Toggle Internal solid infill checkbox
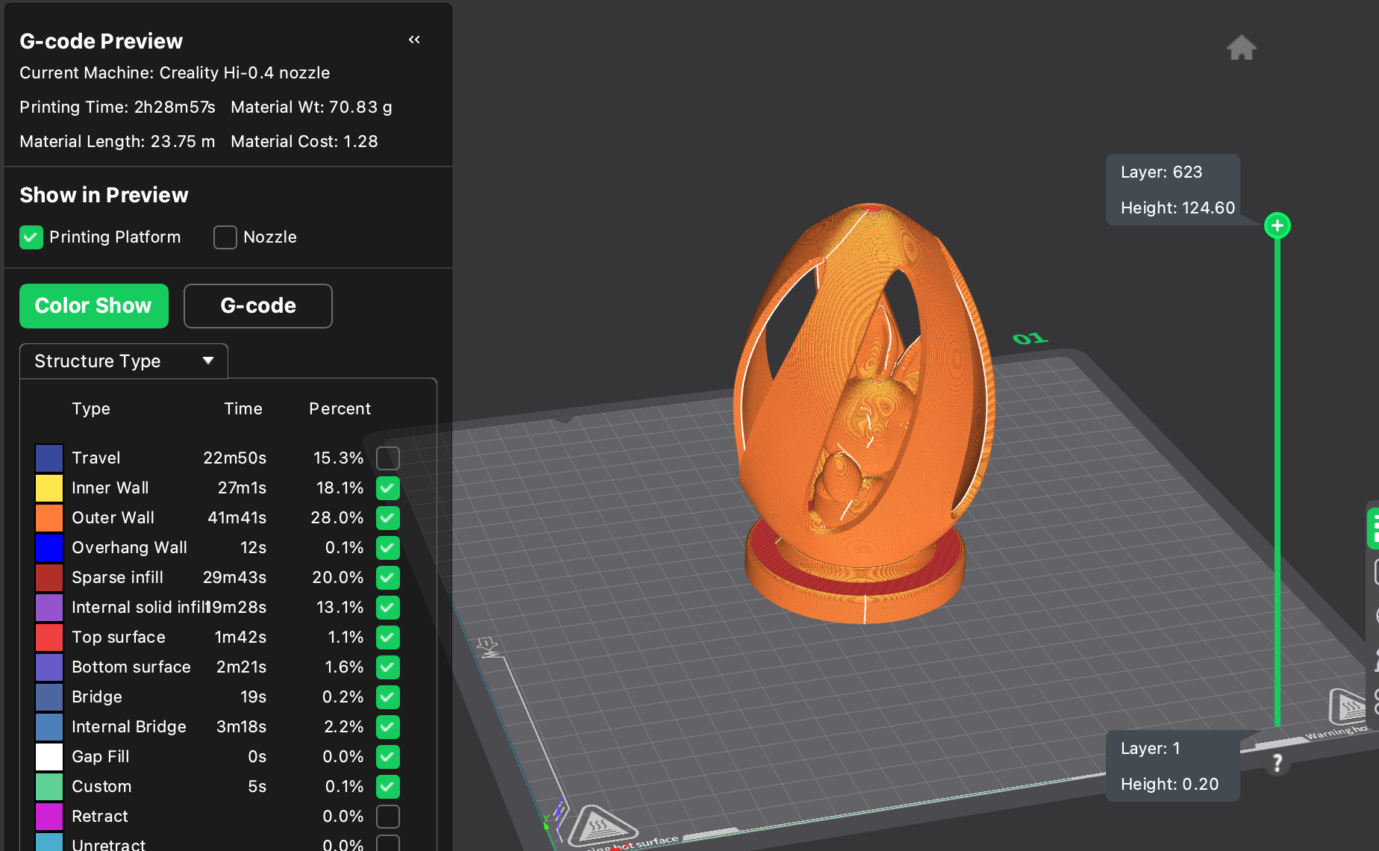 coord(388,608)
